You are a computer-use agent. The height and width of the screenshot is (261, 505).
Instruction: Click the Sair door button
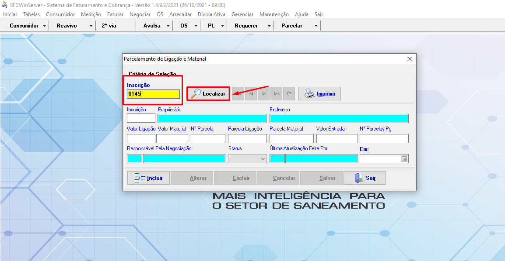tap(365, 178)
